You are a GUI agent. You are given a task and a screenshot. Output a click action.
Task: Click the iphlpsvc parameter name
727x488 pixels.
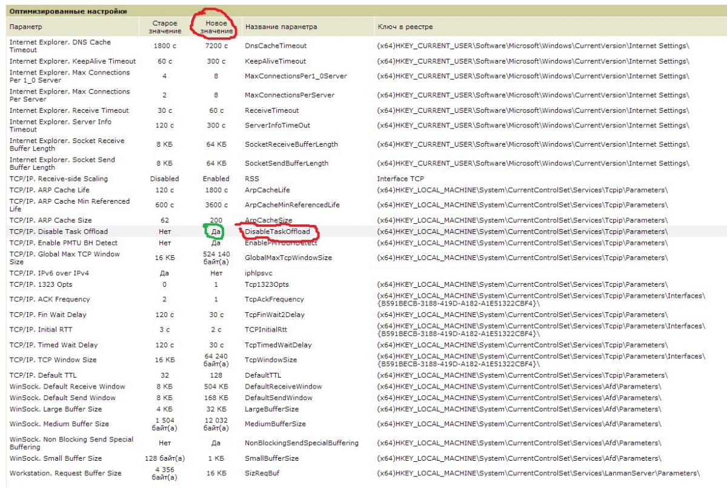pyautogui.click(x=259, y=273)
